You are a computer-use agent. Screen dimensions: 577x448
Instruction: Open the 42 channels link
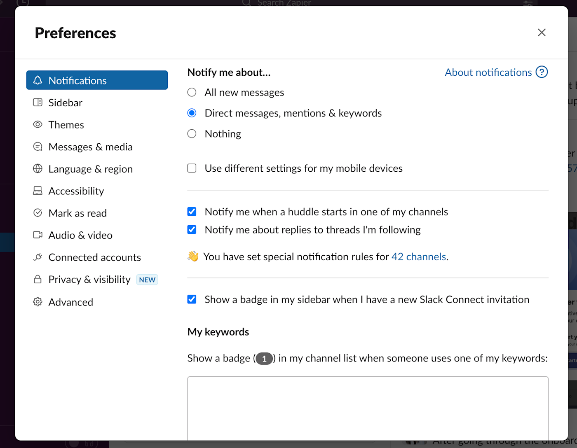pos(418,257)
